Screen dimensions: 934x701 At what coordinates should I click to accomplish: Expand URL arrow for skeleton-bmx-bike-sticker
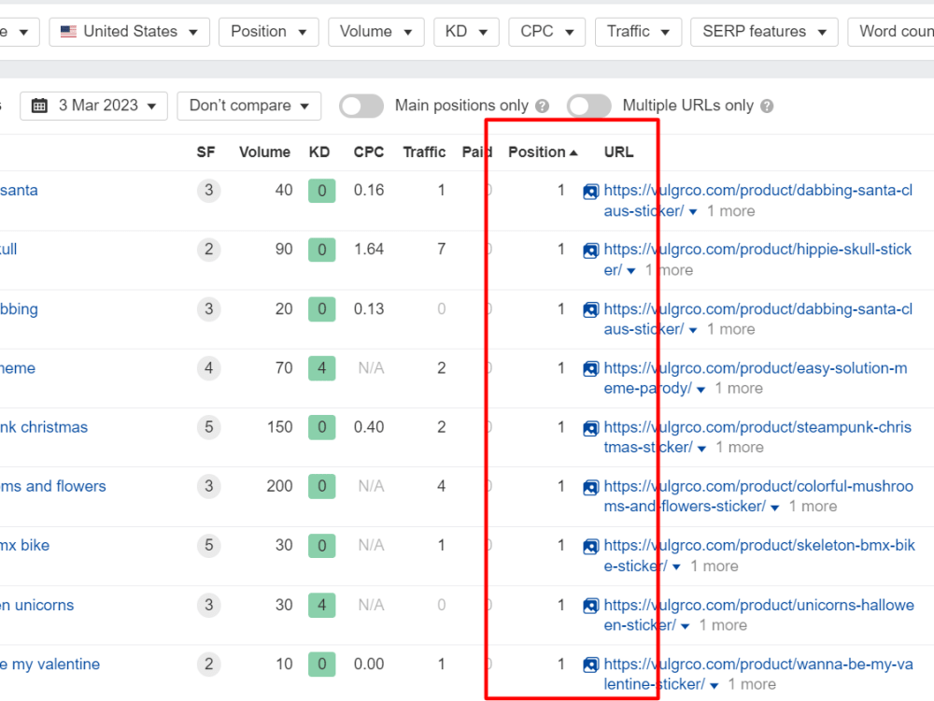676,567
